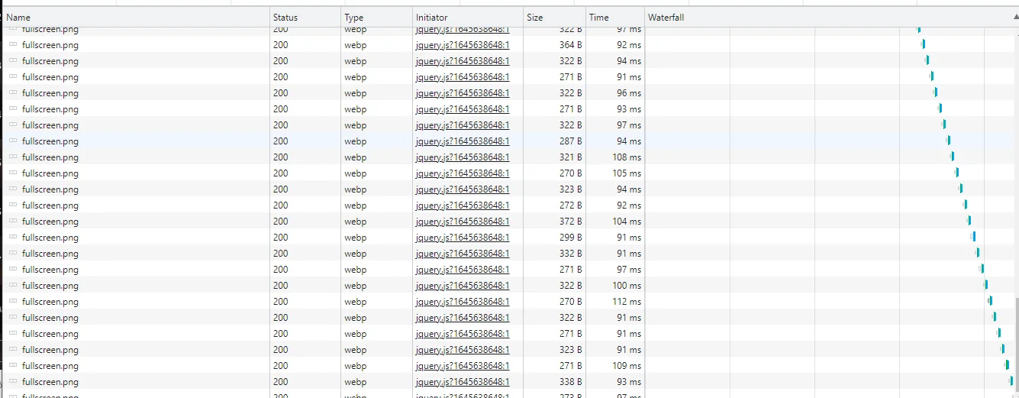The image size is (1019, 398).
Task: Click the file icon of the 109 ms fullscreen.png row
Action: (13, 366)
